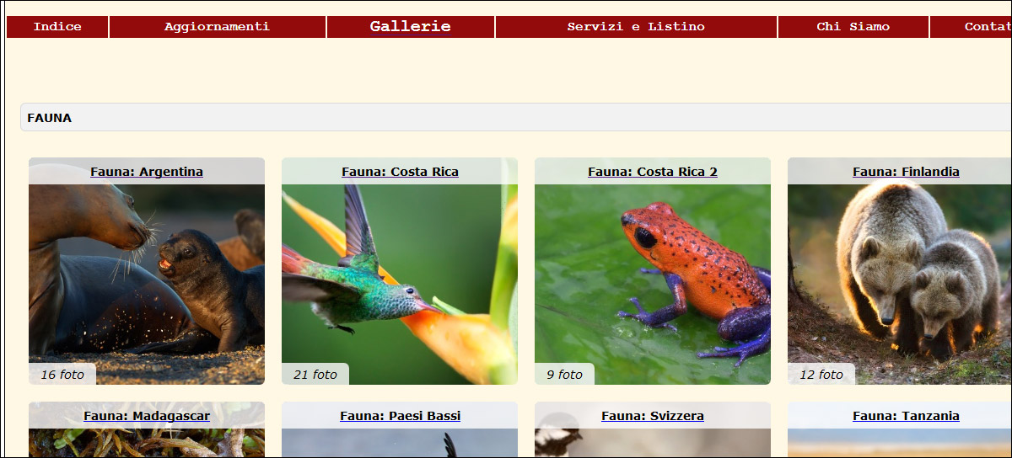
Task: Click the 21 foto count label
Action: (x=315, y=375)
